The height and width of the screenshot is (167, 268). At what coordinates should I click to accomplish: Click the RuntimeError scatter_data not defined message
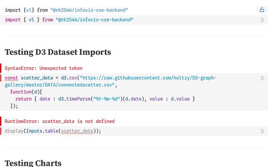tap(59, 121)
